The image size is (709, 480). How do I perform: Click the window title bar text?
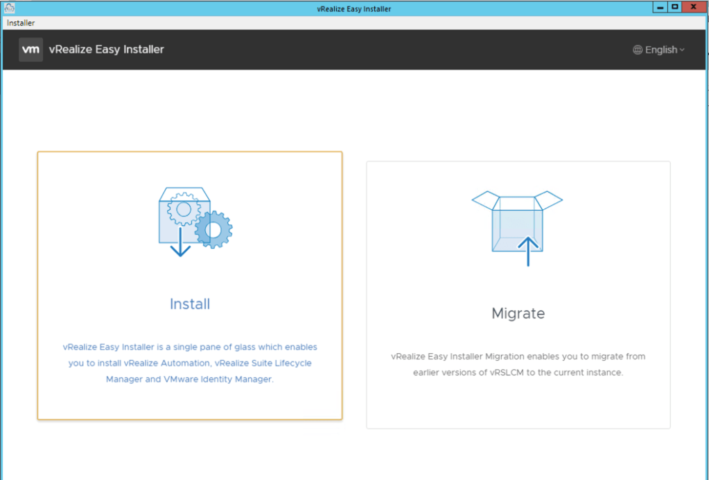[354, 8]
